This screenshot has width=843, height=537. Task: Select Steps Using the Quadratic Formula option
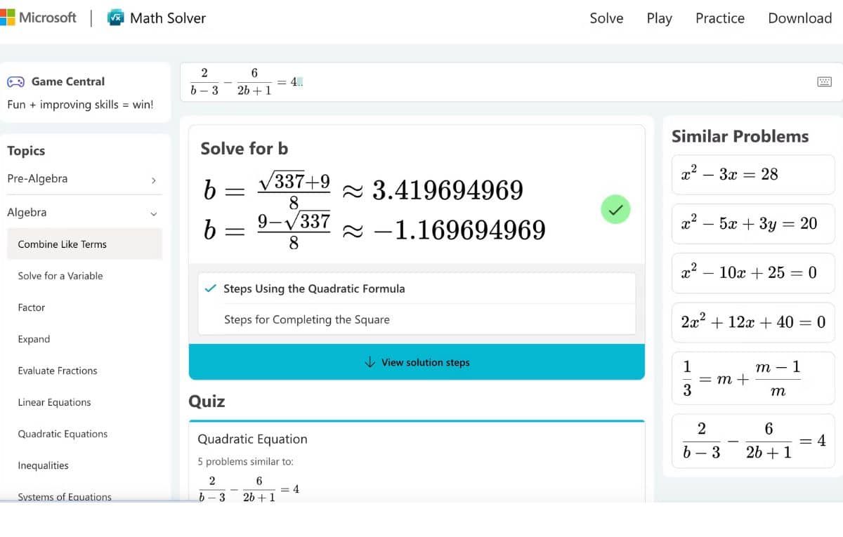point(314,289)
